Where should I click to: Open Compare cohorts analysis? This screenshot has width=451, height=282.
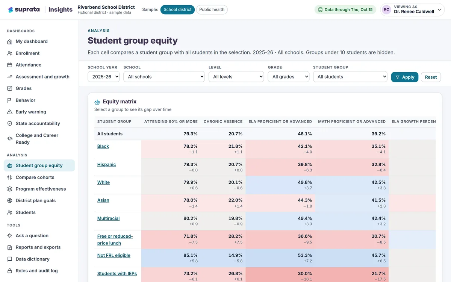(39, 177)
